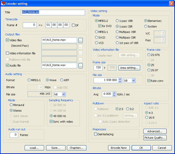Choose Multipass CBR encoding
This screenshot has width=175, height=154.
click(x=117, y=37)
